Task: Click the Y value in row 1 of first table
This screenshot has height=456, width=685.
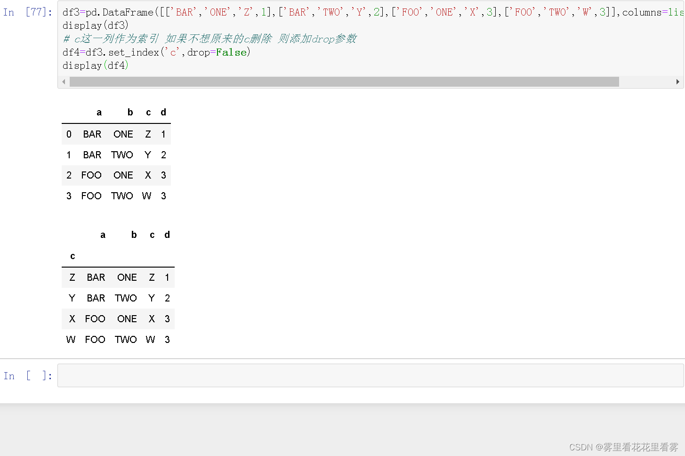Action: tap(148, 155)
